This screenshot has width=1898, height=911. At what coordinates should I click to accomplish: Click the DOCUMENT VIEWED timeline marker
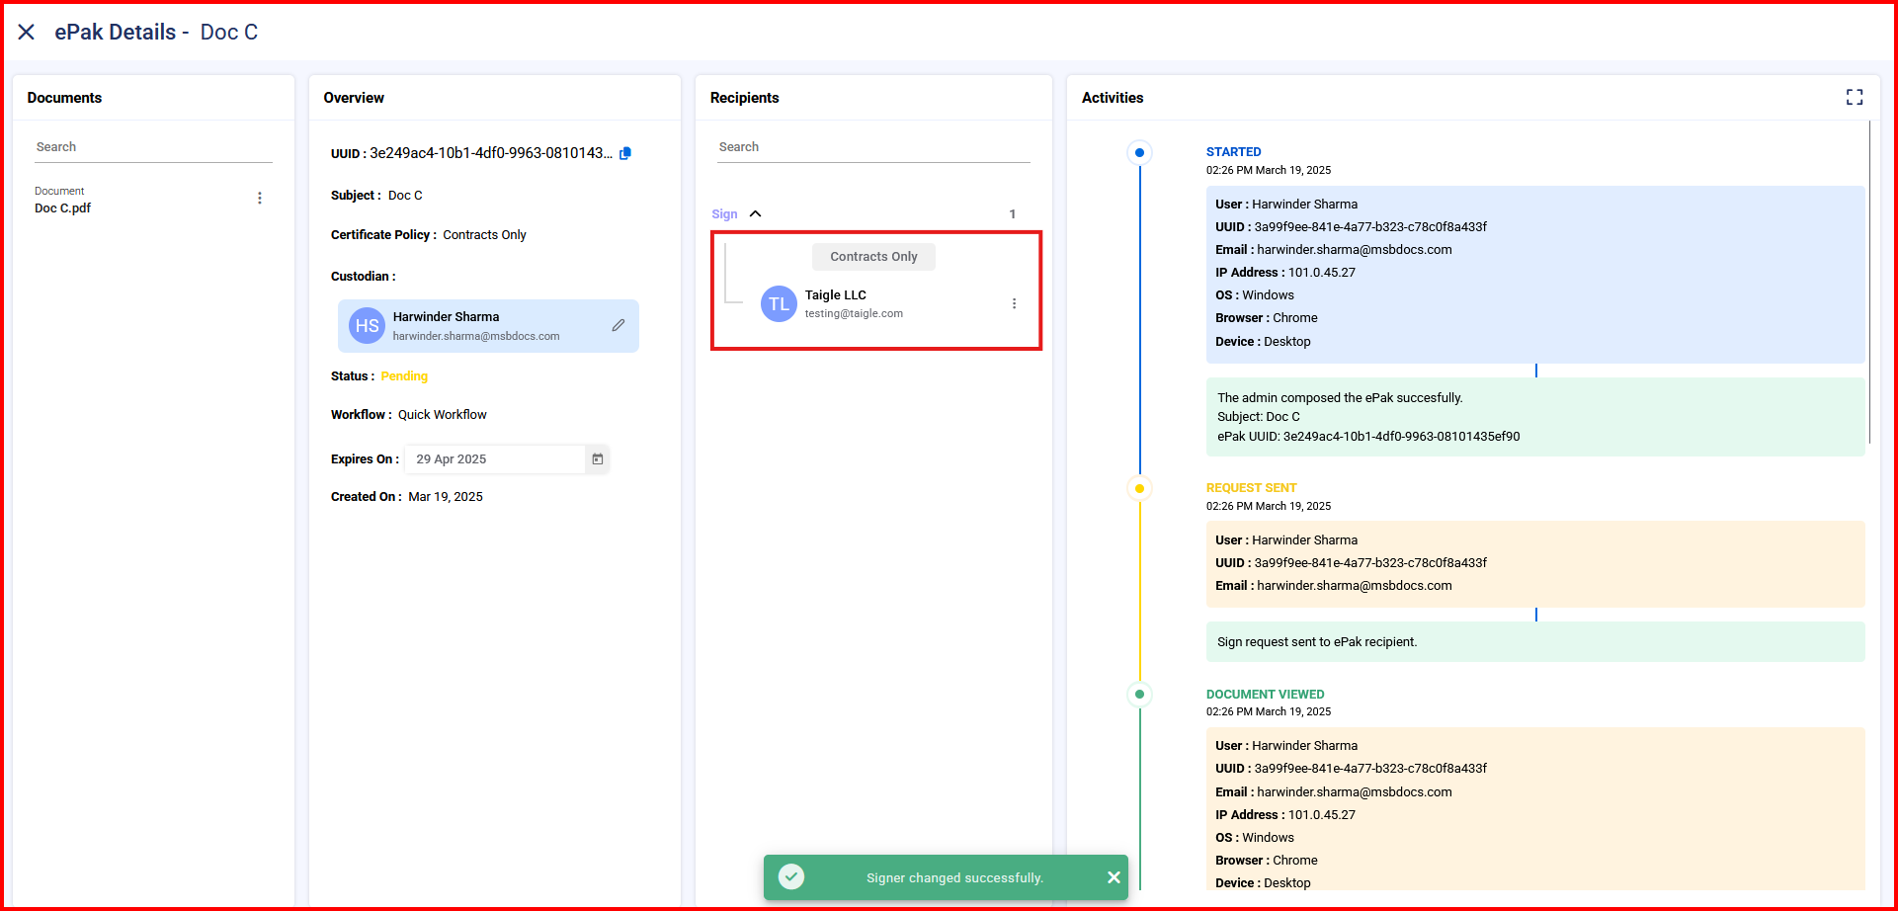tap(1139, 695)
